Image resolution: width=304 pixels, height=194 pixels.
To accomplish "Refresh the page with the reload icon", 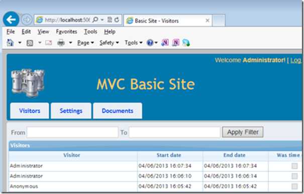I will tap(117, 20).
